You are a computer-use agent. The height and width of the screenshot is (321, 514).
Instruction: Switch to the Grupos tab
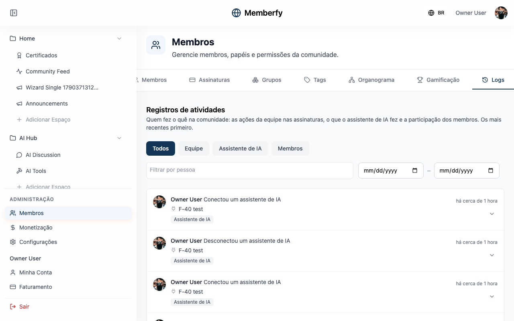click(267, 80)
